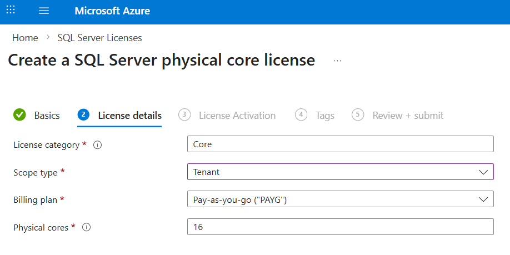The image size is (510, 255).
Task: Show Physical cores info tooltip icon
Action: coord(86,227)
